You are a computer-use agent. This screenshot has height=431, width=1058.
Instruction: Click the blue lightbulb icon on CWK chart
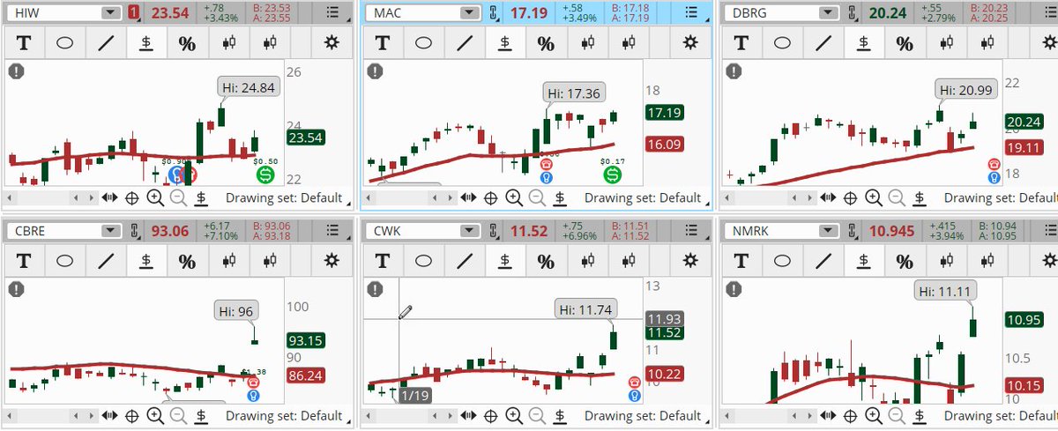point(635,397)
